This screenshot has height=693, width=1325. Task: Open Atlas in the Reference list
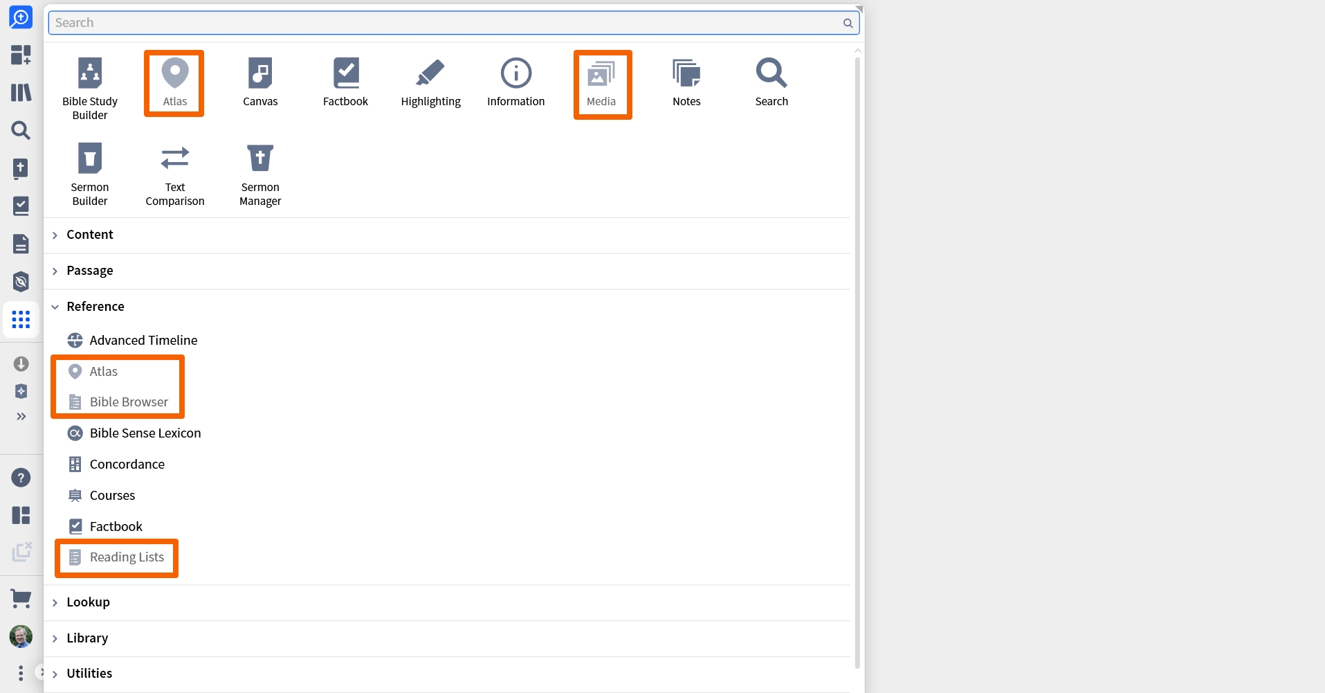click(x=93, y=372)
